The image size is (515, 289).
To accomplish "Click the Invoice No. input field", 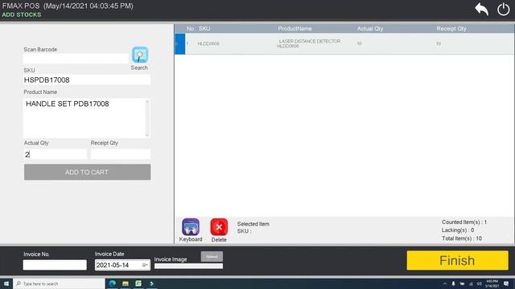I will (x=55, y=265).
